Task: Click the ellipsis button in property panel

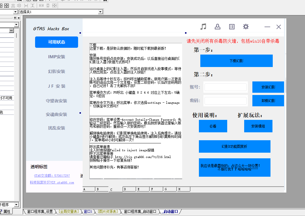Action: 11,30
